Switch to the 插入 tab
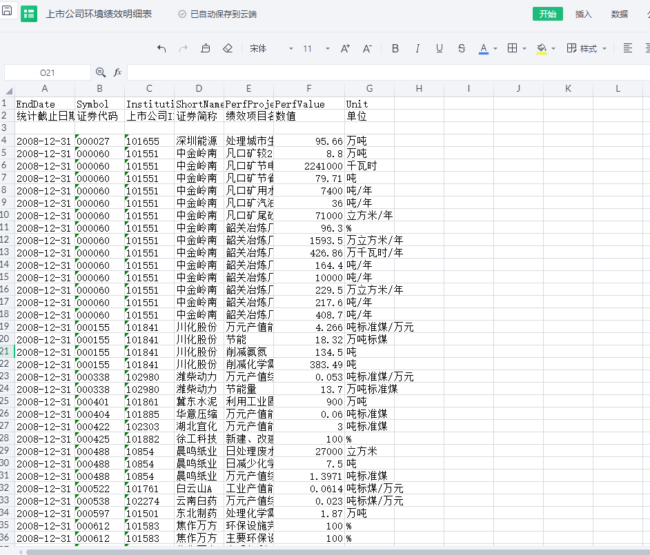 pos(584,14)
